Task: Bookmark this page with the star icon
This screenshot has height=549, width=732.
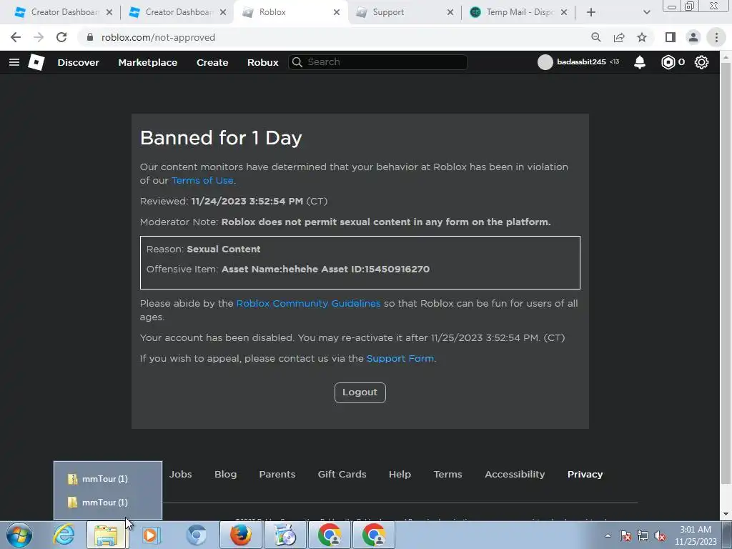Action: (x=642, y=37)
